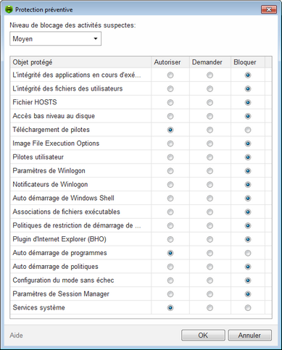
Task: Click the Bloquer column header
Action: (x=248, y=62)
